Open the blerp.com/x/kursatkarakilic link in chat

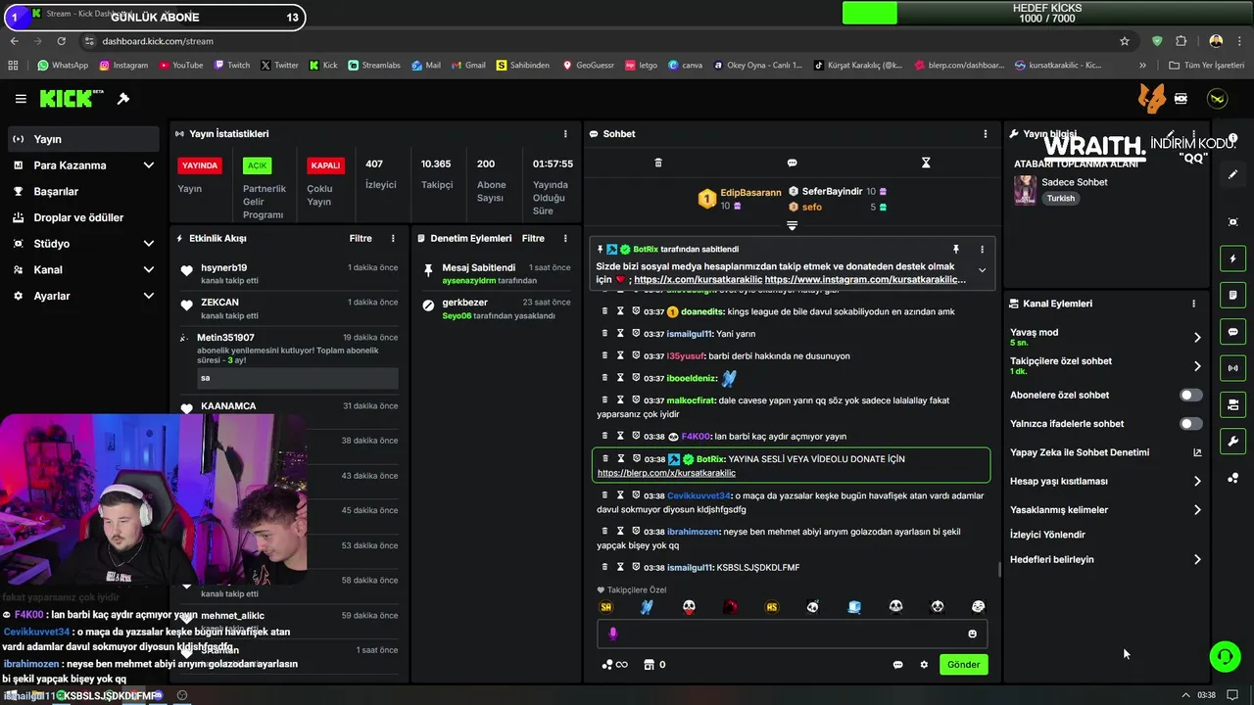[666, 473]
